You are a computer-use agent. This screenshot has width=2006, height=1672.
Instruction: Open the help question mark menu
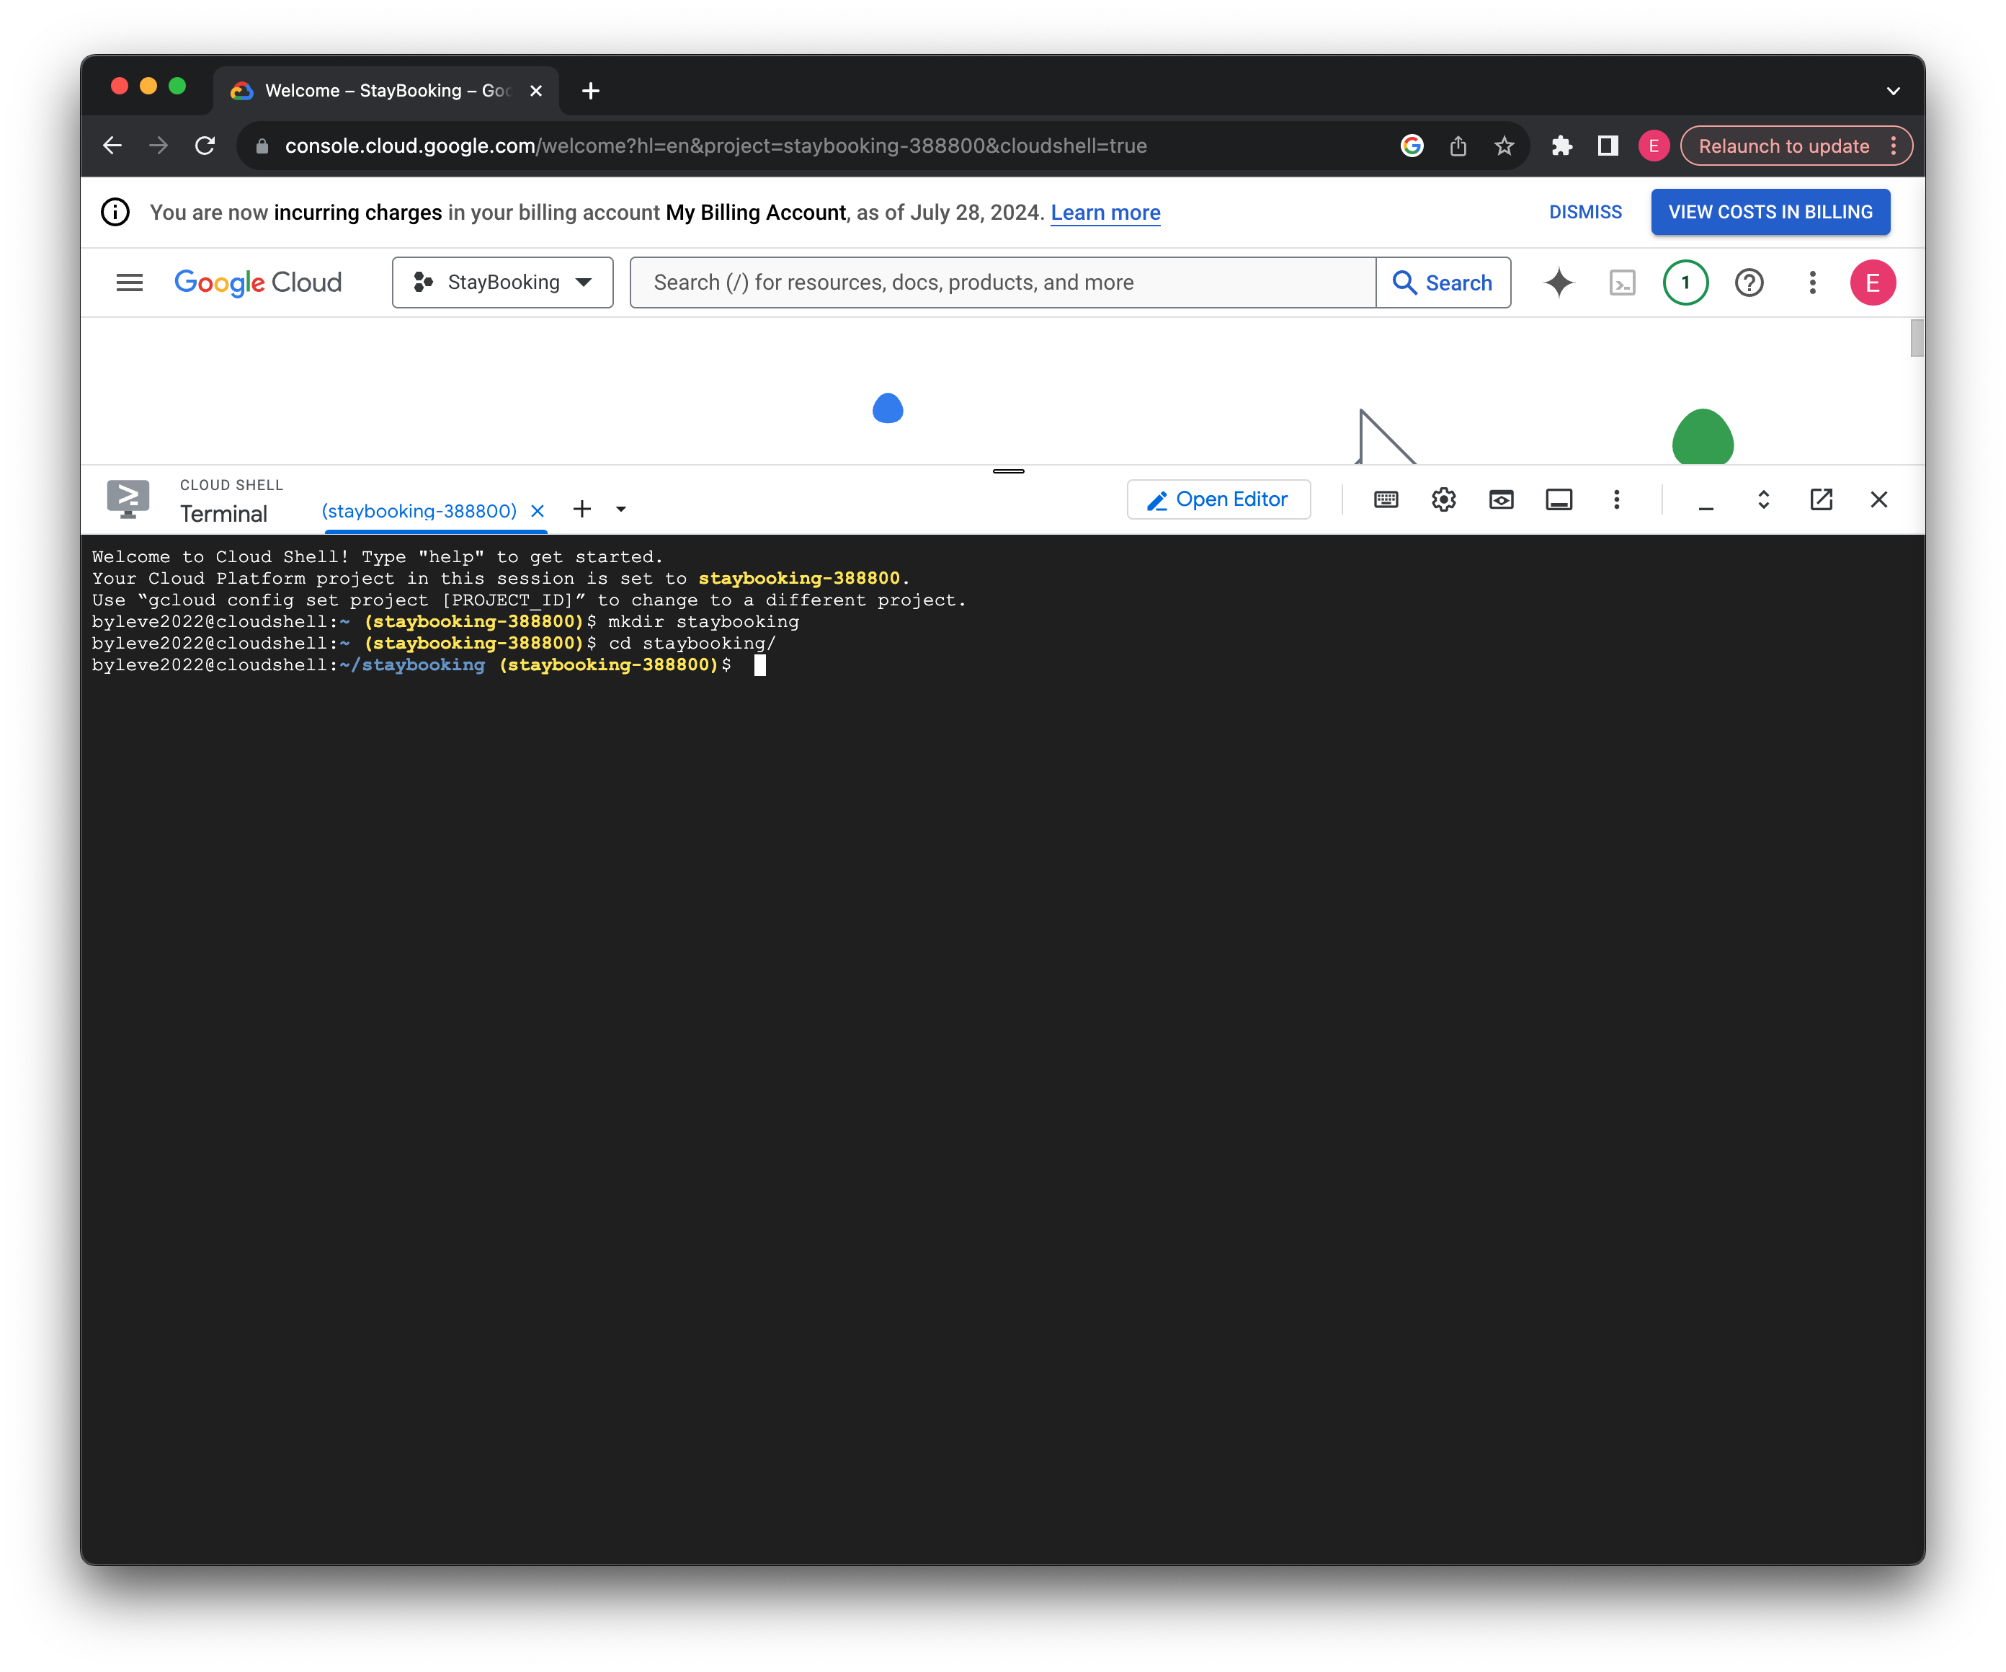coord(1749,283)
